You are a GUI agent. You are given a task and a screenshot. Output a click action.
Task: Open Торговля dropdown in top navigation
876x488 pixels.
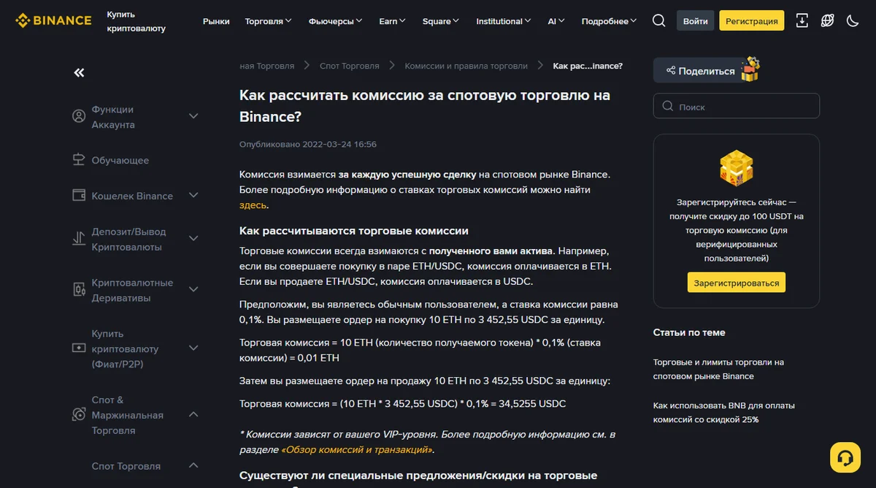268,21
